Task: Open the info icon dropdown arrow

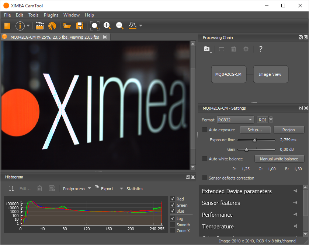Action: [x=28, y=25]
